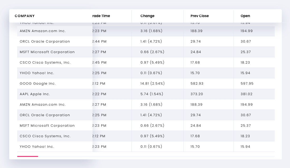This screenshot has width=290, height=168.
Task: Click the 582.93 previous close value
Action: pos(197,84)
